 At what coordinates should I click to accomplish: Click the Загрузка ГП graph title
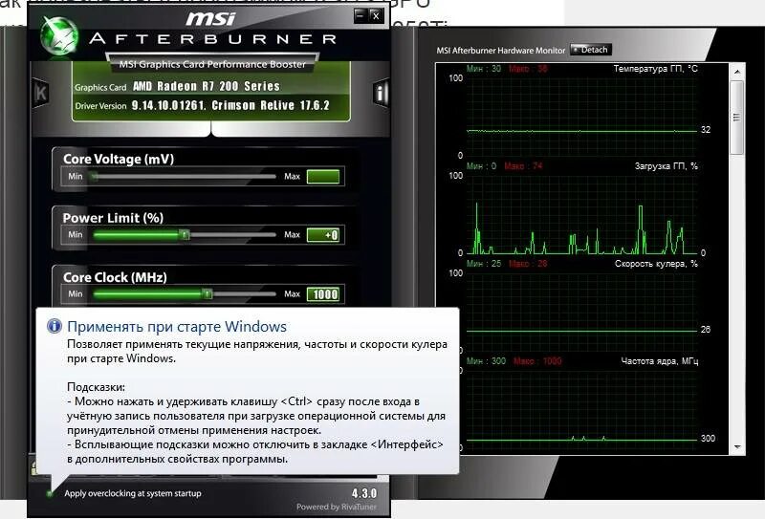click(x=666, y=166)
